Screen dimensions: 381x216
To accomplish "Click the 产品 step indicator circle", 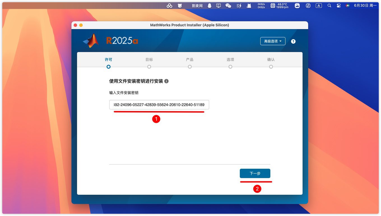I will (190, 67).
